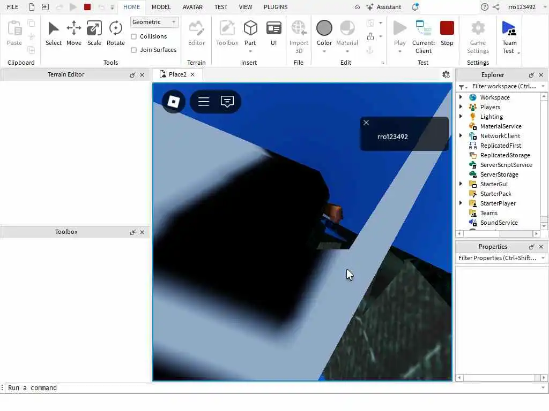Click the new file icon in title bar
The height and width of the screenshot is (411, 549).
point(32,7)
